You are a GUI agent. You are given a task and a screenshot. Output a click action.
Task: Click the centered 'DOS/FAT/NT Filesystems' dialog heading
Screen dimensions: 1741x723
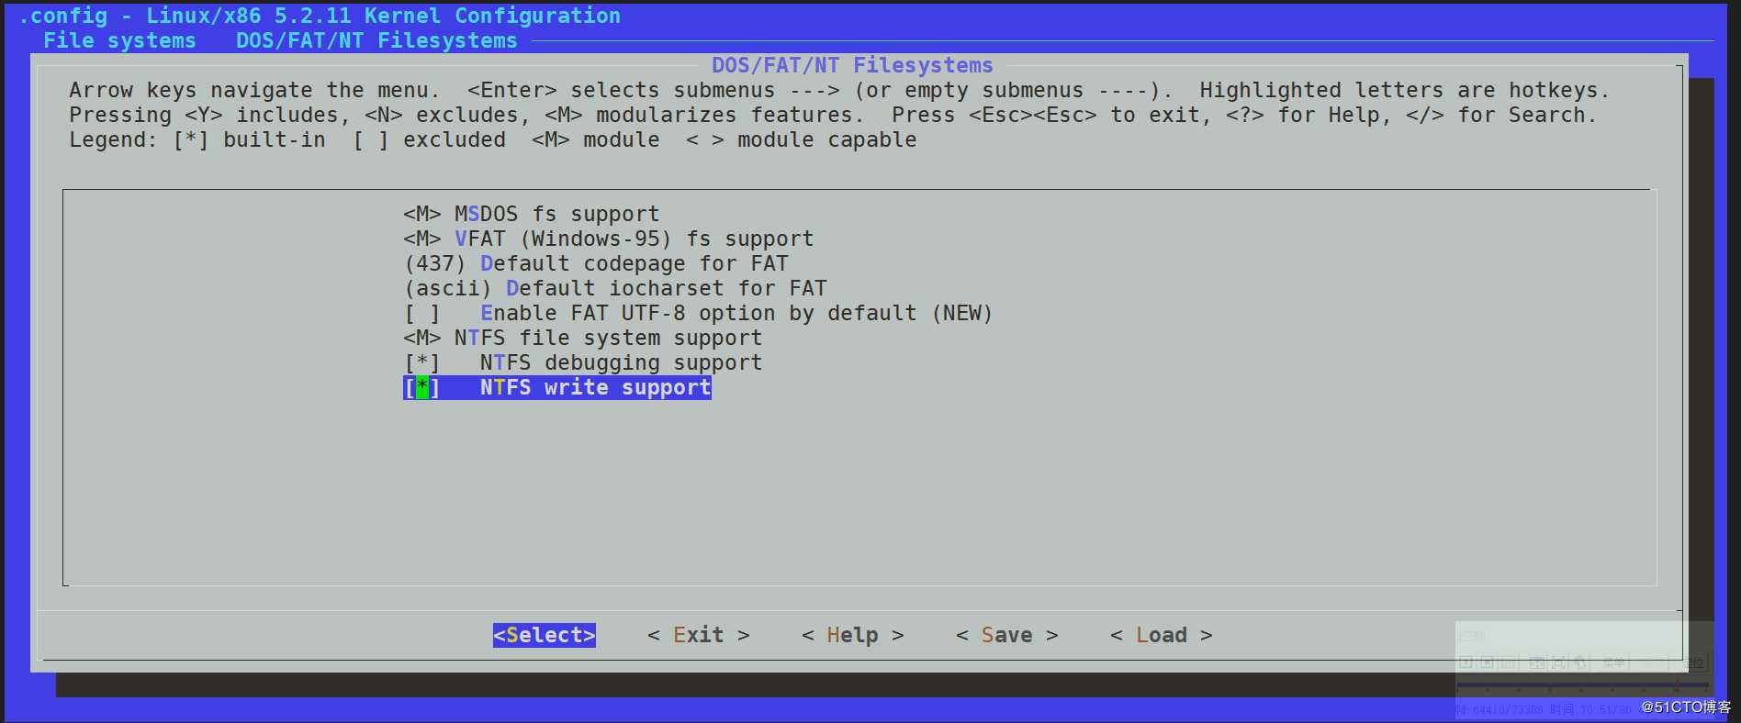852,65
